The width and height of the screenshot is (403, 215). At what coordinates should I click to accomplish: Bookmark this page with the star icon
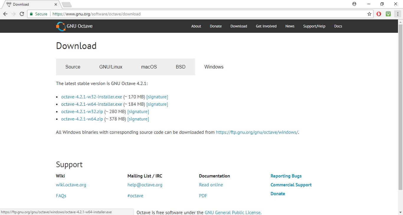click(369, 14)
